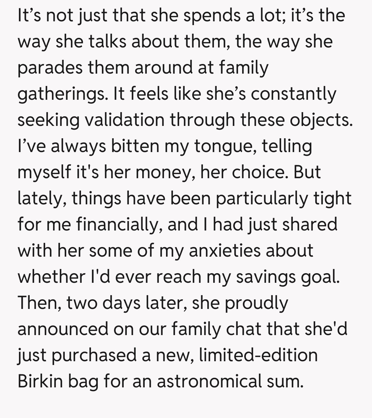Tap the word "parades"
The height and width of the screenshot is (418, 372).
50,67
